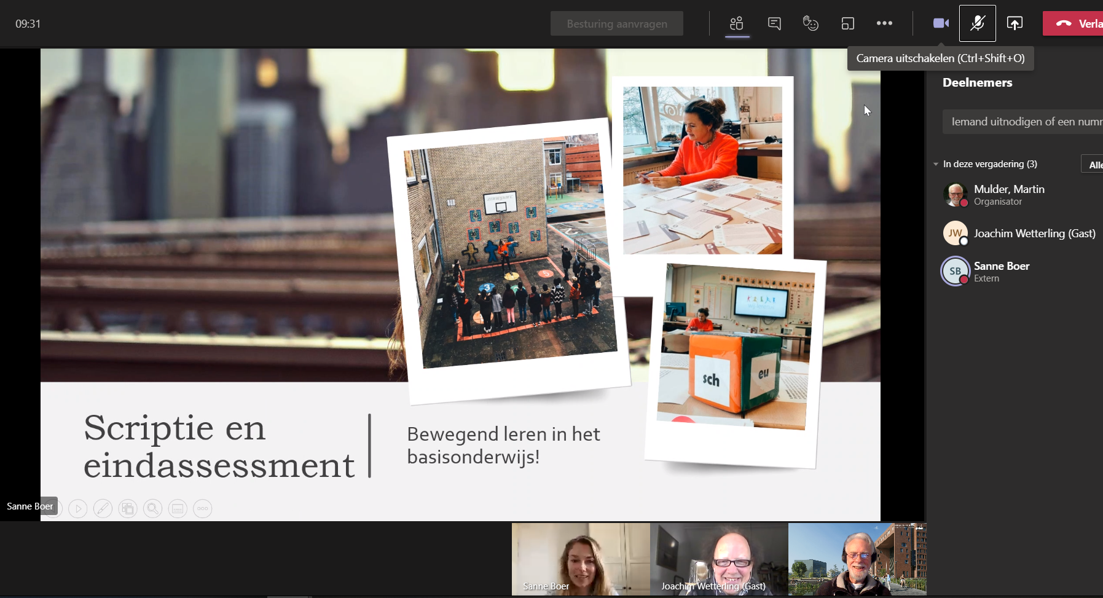
Task: Select the pen annotation tool on slide
Action: point(103,509)
